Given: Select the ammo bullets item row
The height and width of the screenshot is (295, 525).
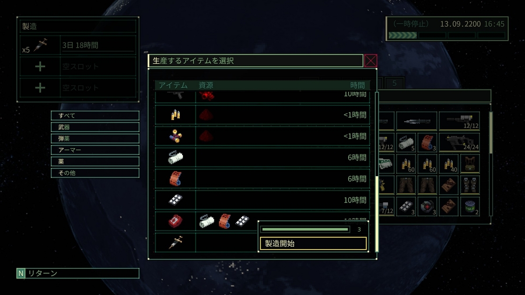Looking at the screenshot, I should (x=262, y=115).
